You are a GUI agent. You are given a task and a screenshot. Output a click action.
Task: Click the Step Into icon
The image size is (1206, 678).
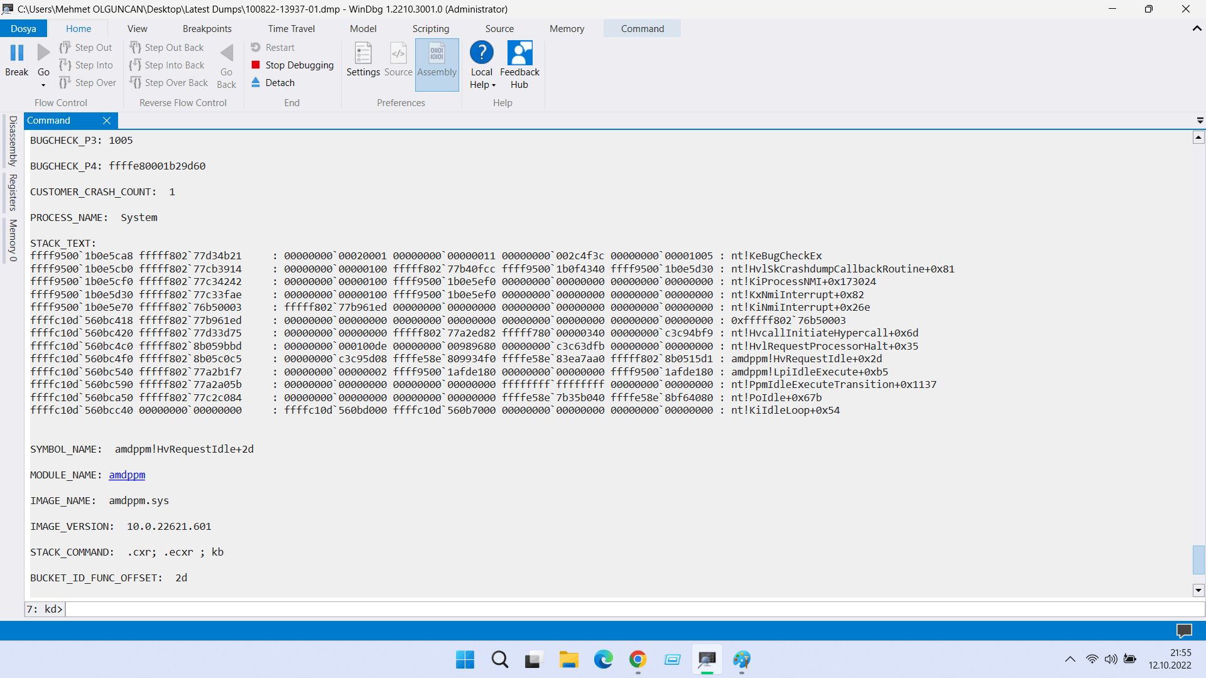point(65,65)
